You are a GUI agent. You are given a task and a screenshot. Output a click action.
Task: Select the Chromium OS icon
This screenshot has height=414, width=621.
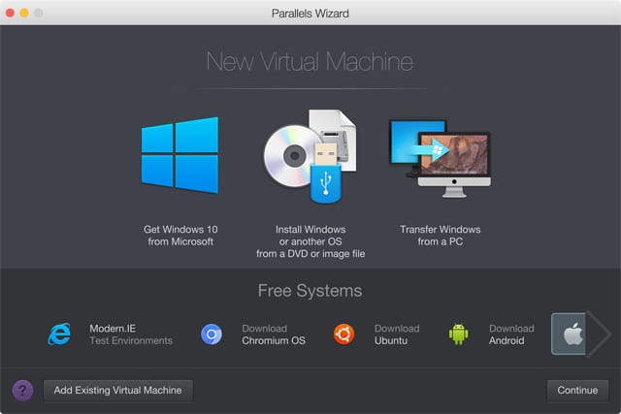(212, 334)
